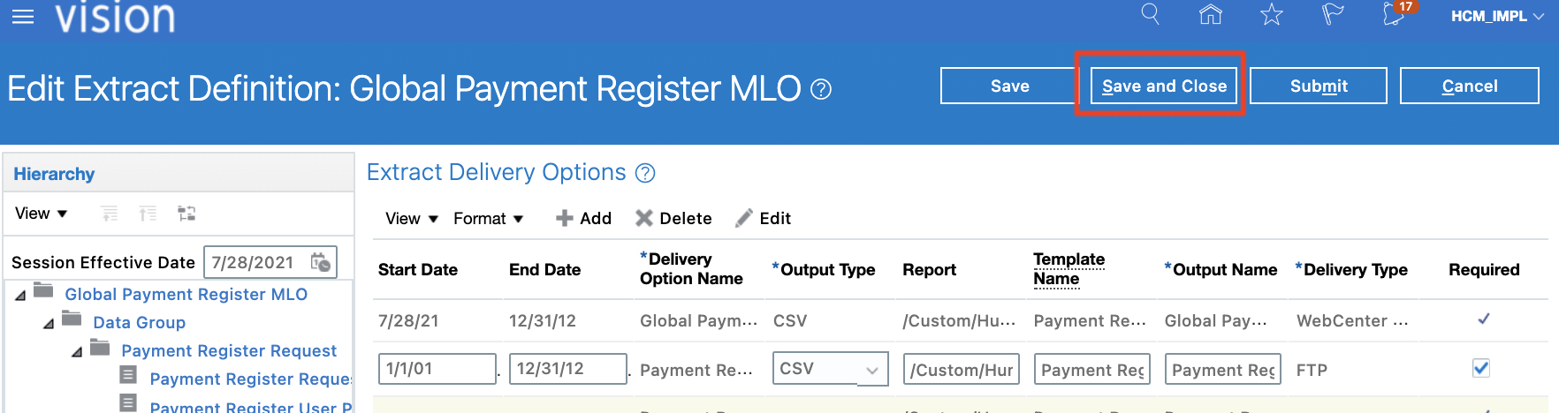Click the hierarchy expand all icon
The image size is (1559, 413).
(110, 214)
